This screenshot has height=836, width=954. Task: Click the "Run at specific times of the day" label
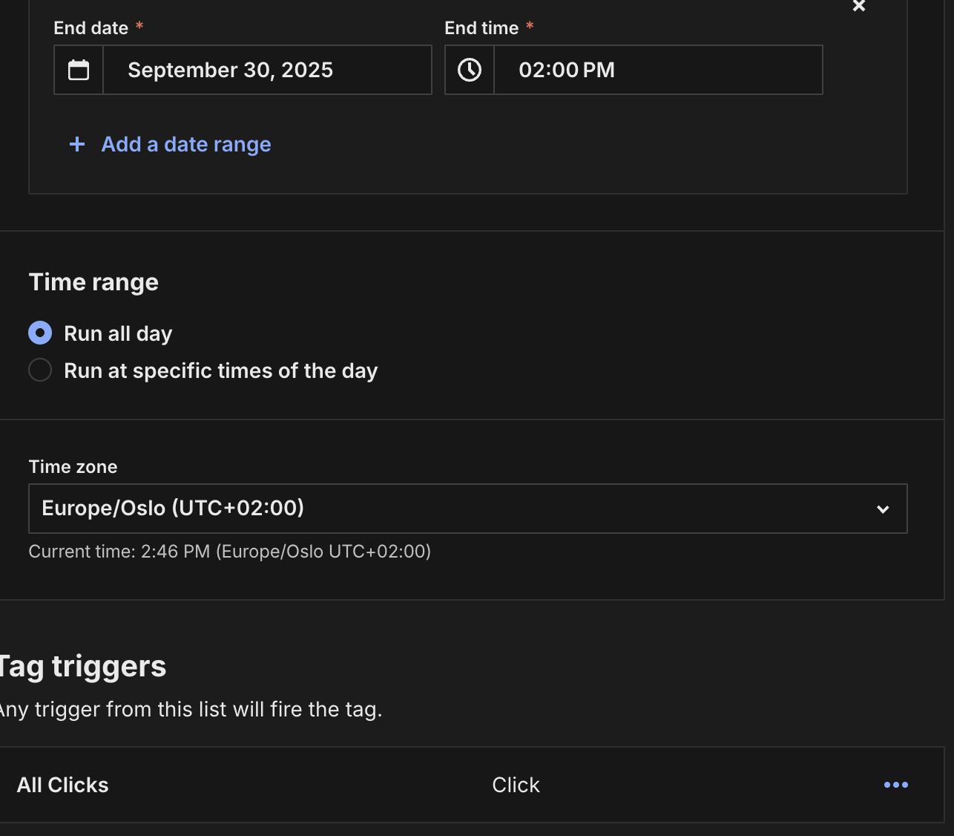[x=221, y=370]
